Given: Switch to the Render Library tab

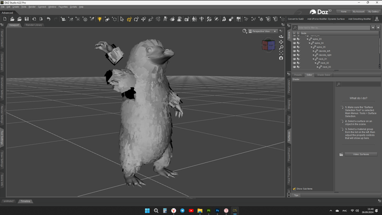Looking at the screenshot, I should [34, 25].
